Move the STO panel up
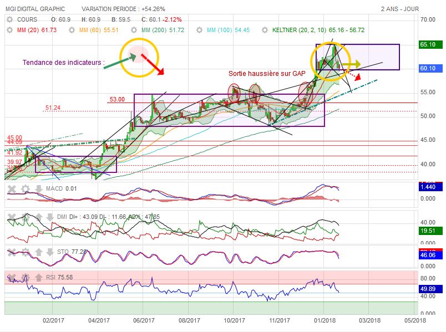Screen dimensions: 446x332 click(39, 252)
